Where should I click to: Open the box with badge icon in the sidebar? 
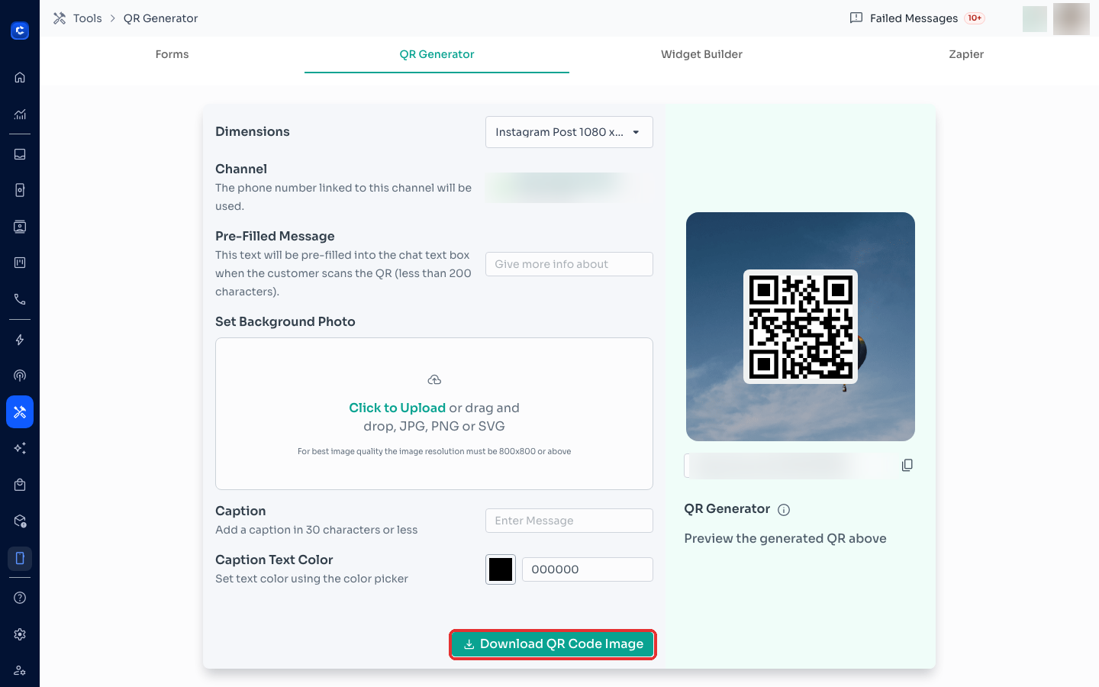tap(20, 521)
